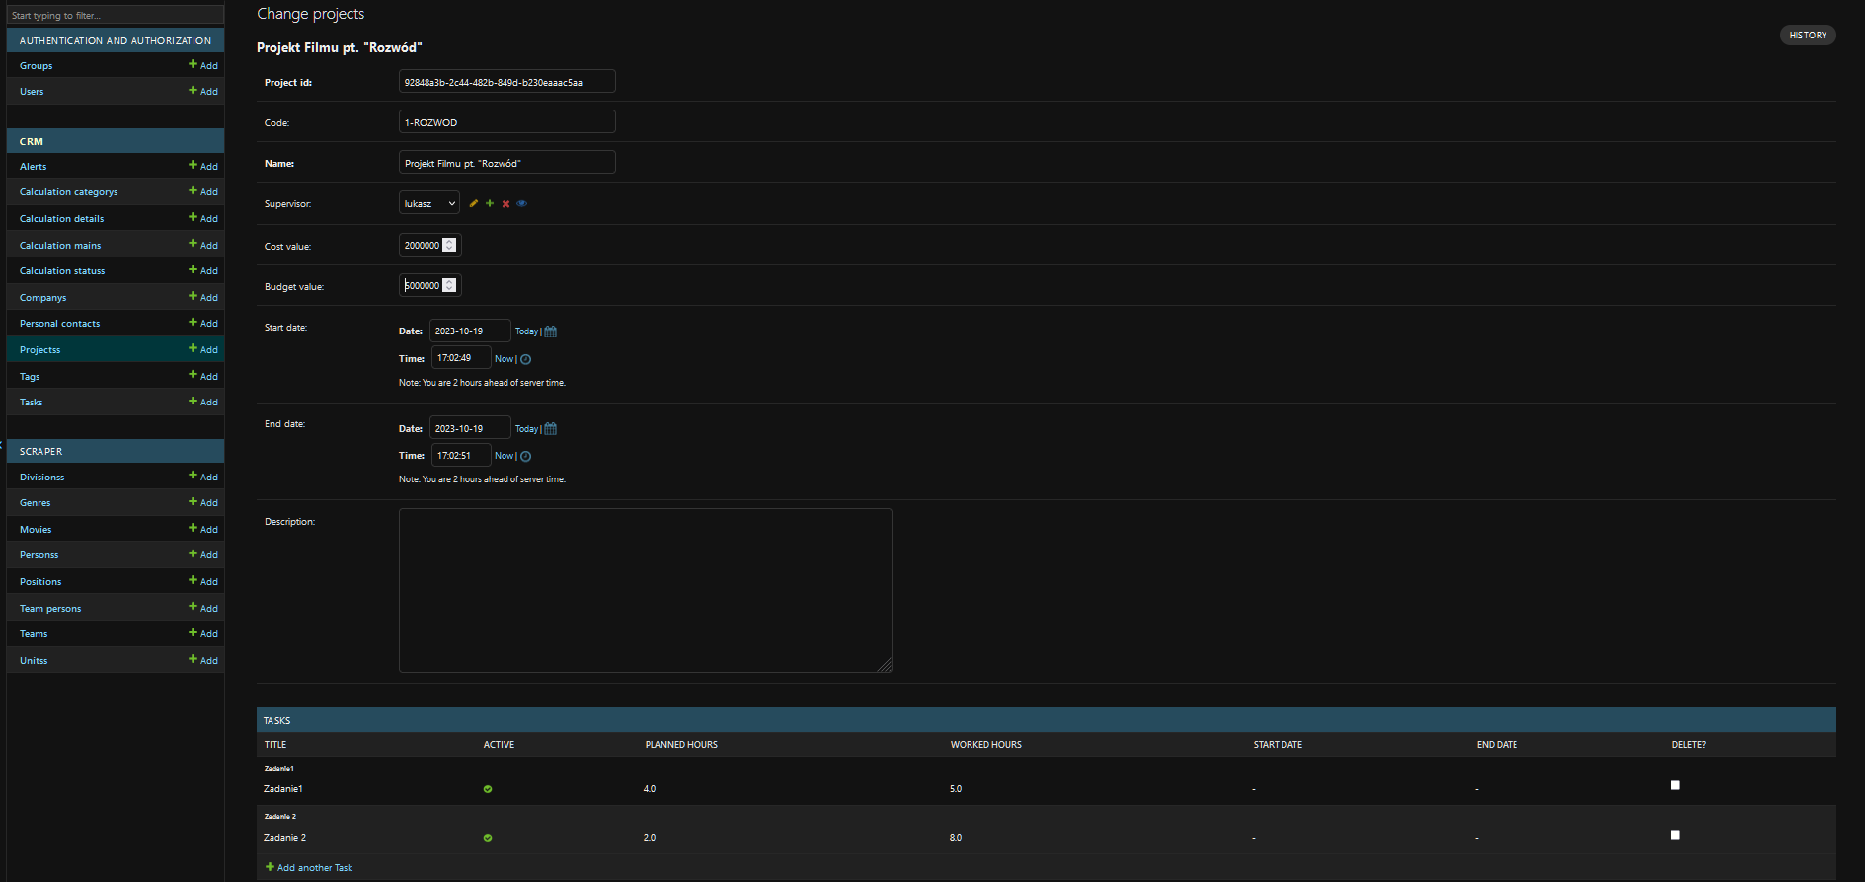Click the Description textarea resize handle
This screenshot has height=882, width=1865.
pos(885,665)
